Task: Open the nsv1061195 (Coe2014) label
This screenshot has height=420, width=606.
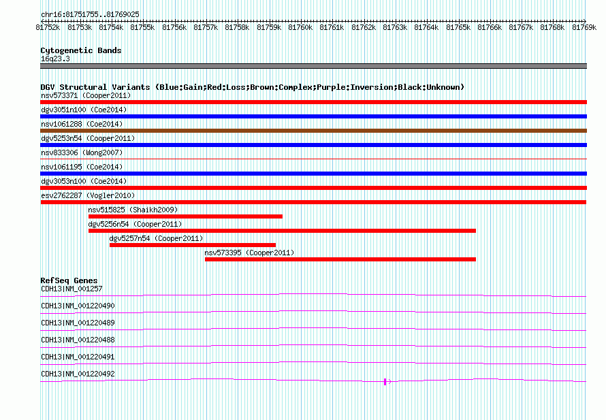Action: 82,167
